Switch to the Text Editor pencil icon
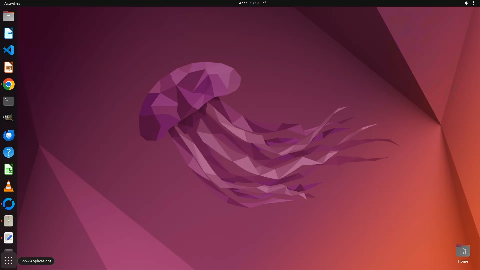Image resolution: width=480 pixels, height=270 pixels. (x=9, y=238)
